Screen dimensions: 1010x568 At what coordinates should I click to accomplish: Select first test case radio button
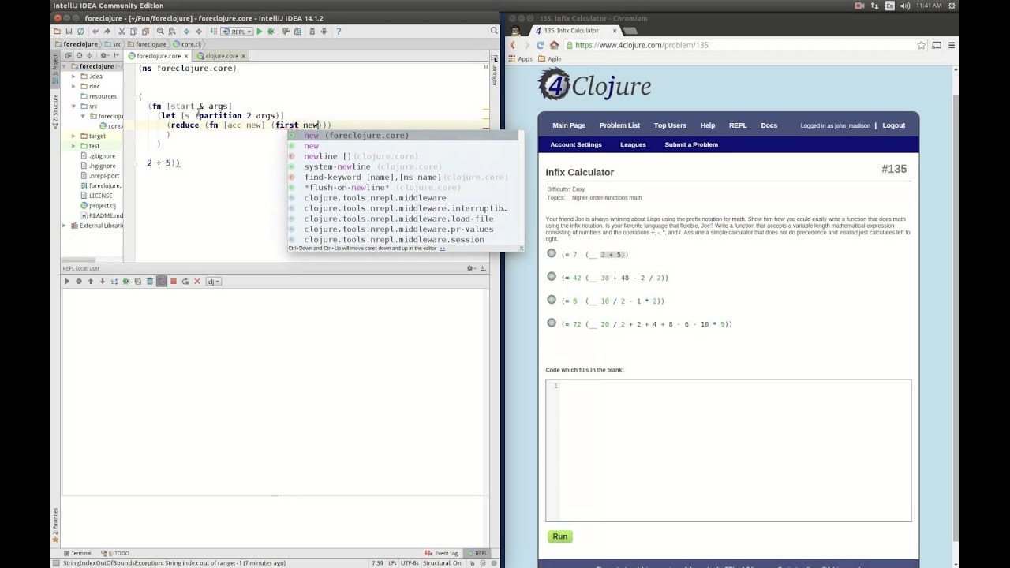coord(552,253)
